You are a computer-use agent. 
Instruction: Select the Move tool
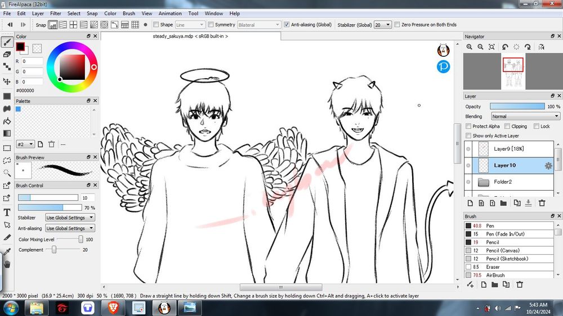click(7, 82)
